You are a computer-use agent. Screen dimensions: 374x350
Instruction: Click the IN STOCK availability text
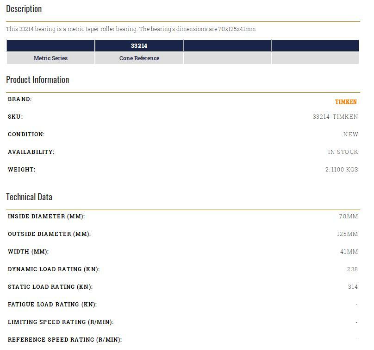tap(343, 152)
